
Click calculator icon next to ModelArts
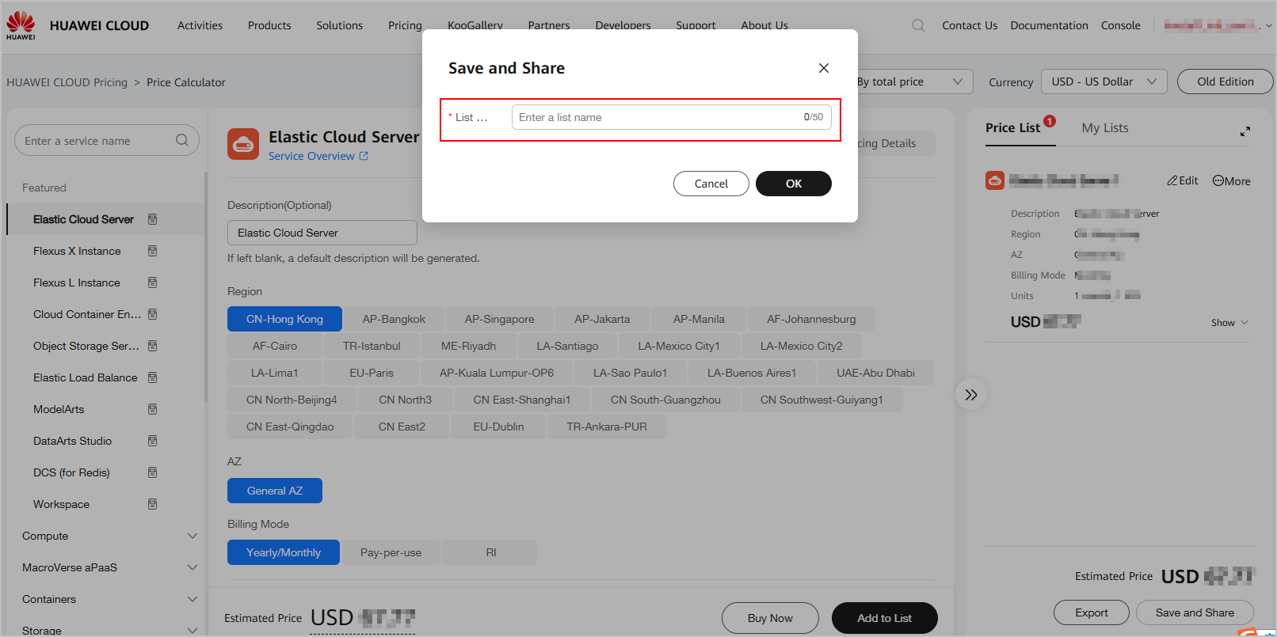point(153,409)
